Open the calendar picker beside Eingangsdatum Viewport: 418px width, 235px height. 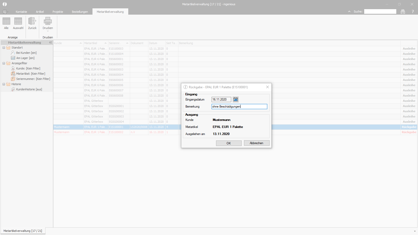(236, 99)
